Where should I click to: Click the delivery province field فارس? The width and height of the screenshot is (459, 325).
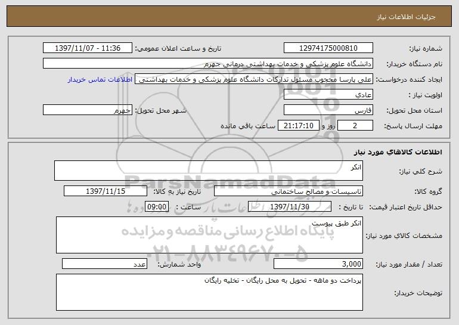coord(328,110)
